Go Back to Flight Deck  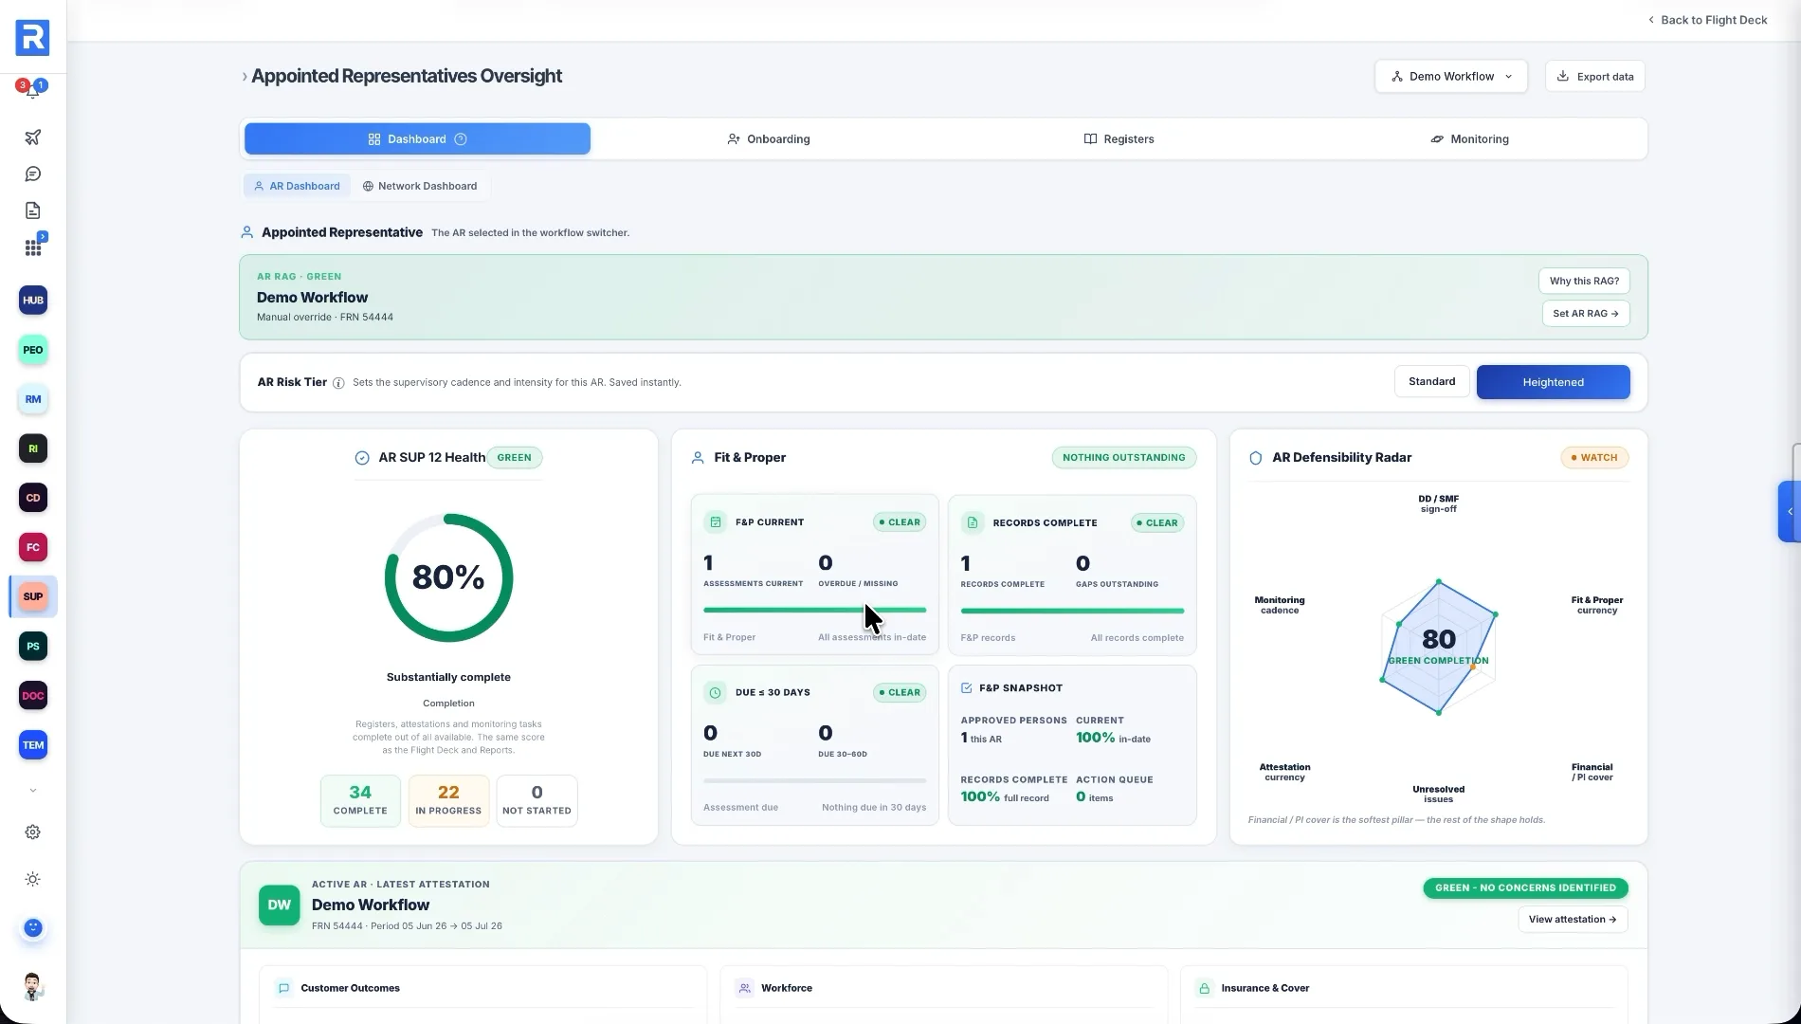tap(1707, 20)
